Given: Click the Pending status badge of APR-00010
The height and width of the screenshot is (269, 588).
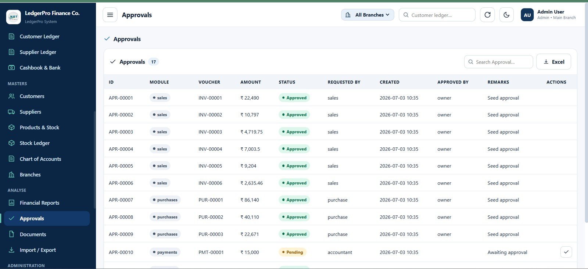Looking at the screenshot, I should [293, 252].
